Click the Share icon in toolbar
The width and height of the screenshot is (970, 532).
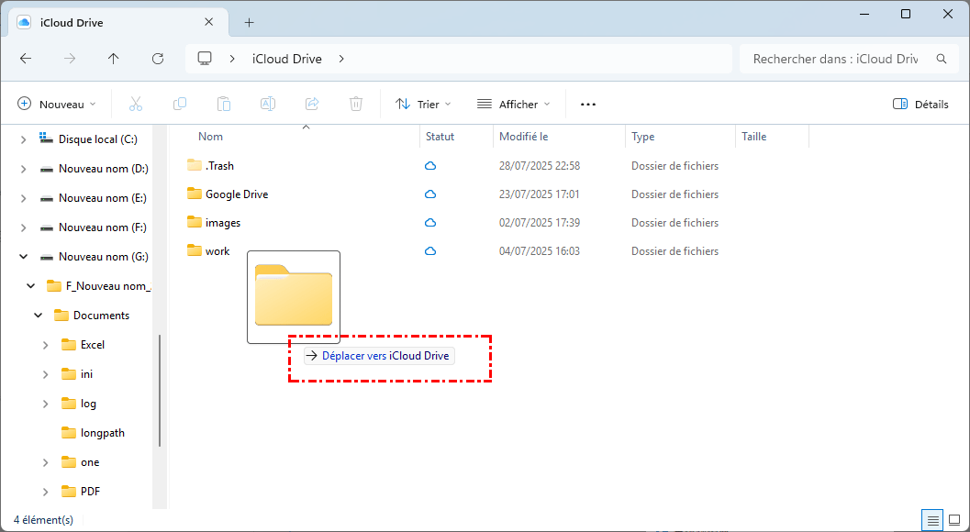pyautogui.click(x=312, y=104)
